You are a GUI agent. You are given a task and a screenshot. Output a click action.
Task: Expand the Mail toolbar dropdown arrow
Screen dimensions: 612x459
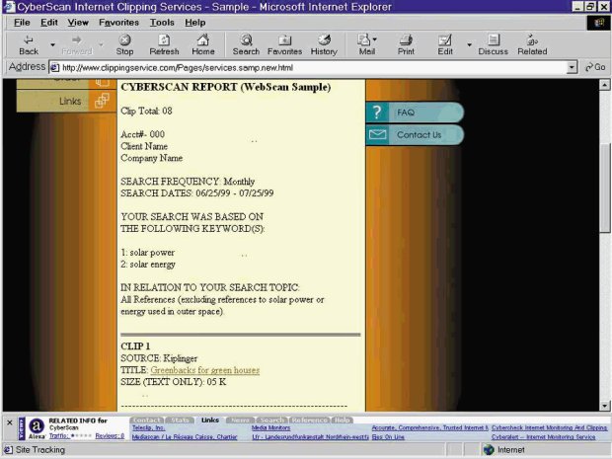point(375,39)
